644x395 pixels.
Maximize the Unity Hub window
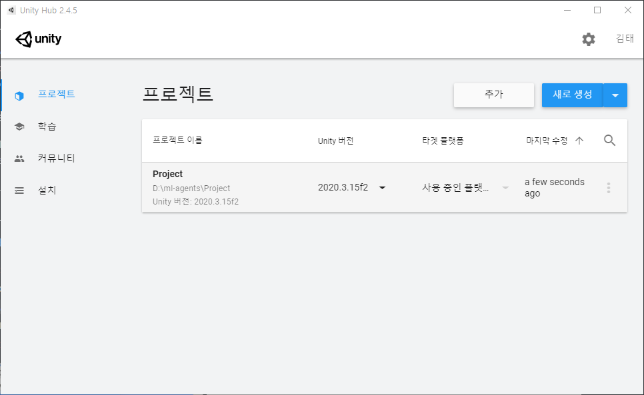(597, 10)
